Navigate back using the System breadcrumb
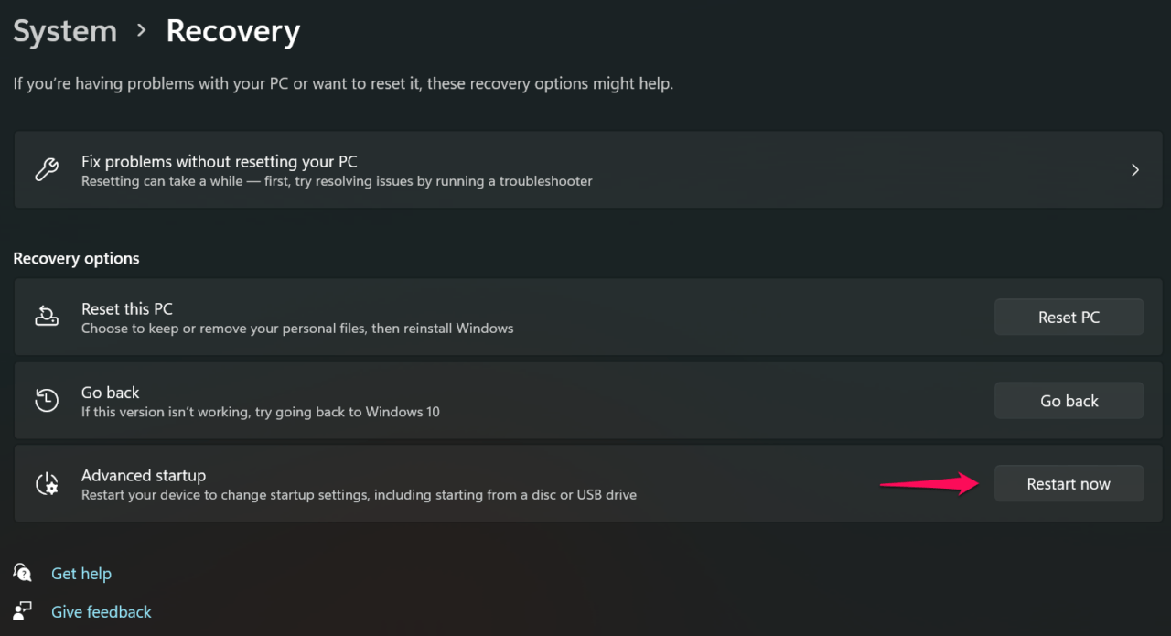The image size is (1171, 636). point(64,30)
